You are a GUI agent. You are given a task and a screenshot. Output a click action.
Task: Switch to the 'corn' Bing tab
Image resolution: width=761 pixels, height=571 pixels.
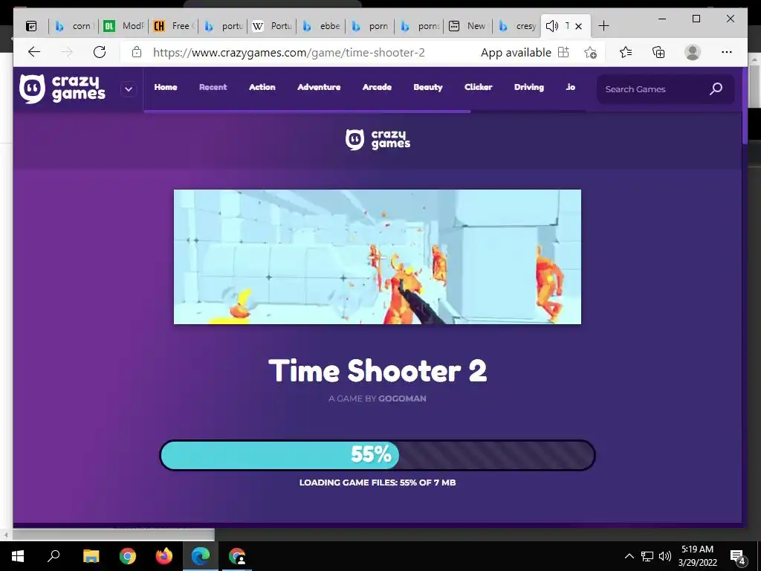[x=74, y=26]
